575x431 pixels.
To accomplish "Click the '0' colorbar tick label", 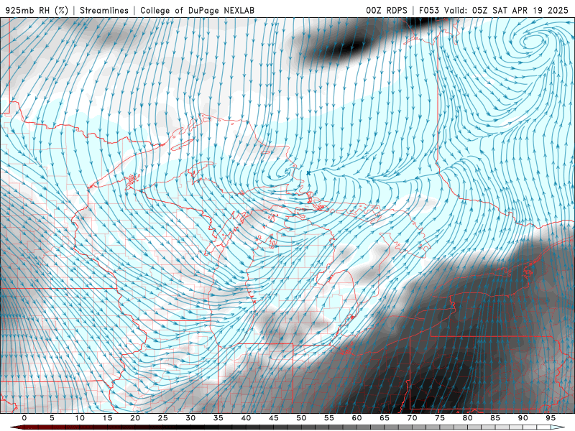I will coord(24,418).
